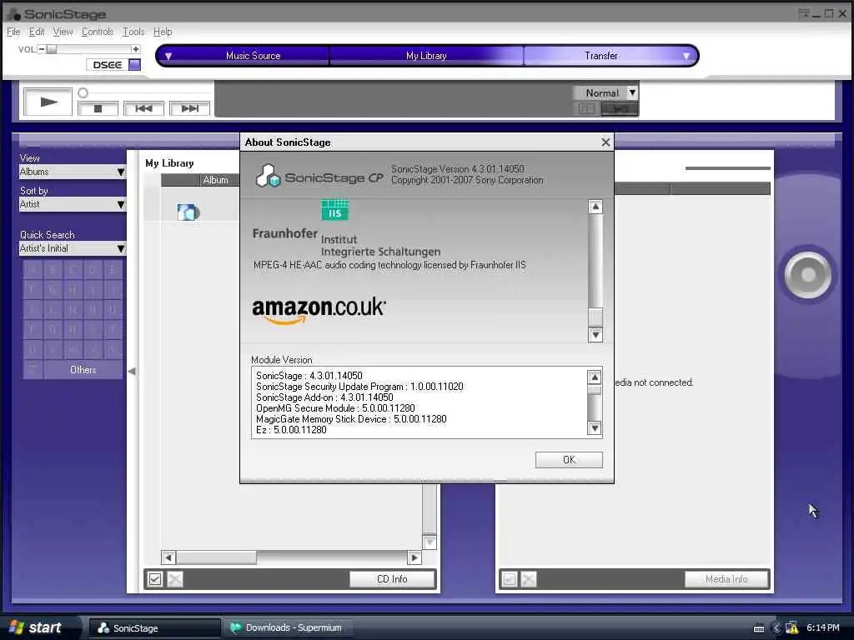Click the shuffle icon below Normal
Viewport: 854px width, 640px height.
(x=620, y=109)
